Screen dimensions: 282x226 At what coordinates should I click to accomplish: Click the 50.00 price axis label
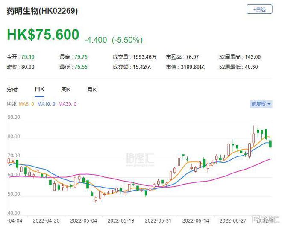pyautogui.click(x=14, y=194)
